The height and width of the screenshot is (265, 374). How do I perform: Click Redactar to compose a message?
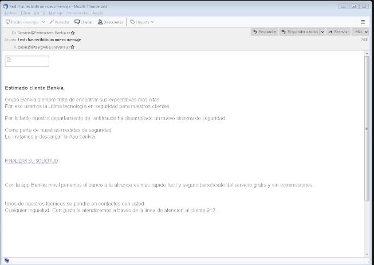pos(60,22)
